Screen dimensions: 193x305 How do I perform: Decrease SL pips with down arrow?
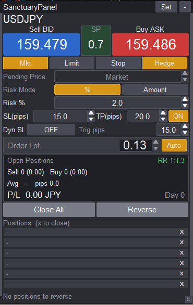tap(91, 119)
